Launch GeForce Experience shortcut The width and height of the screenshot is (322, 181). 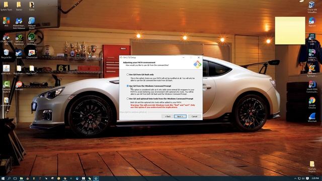(x=19, y=39)
